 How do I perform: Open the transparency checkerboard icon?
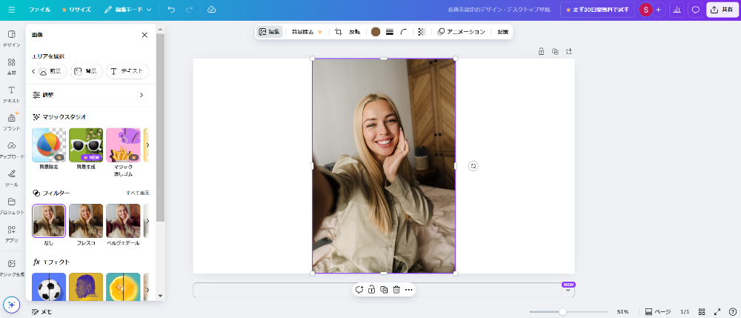coord(422,32)
